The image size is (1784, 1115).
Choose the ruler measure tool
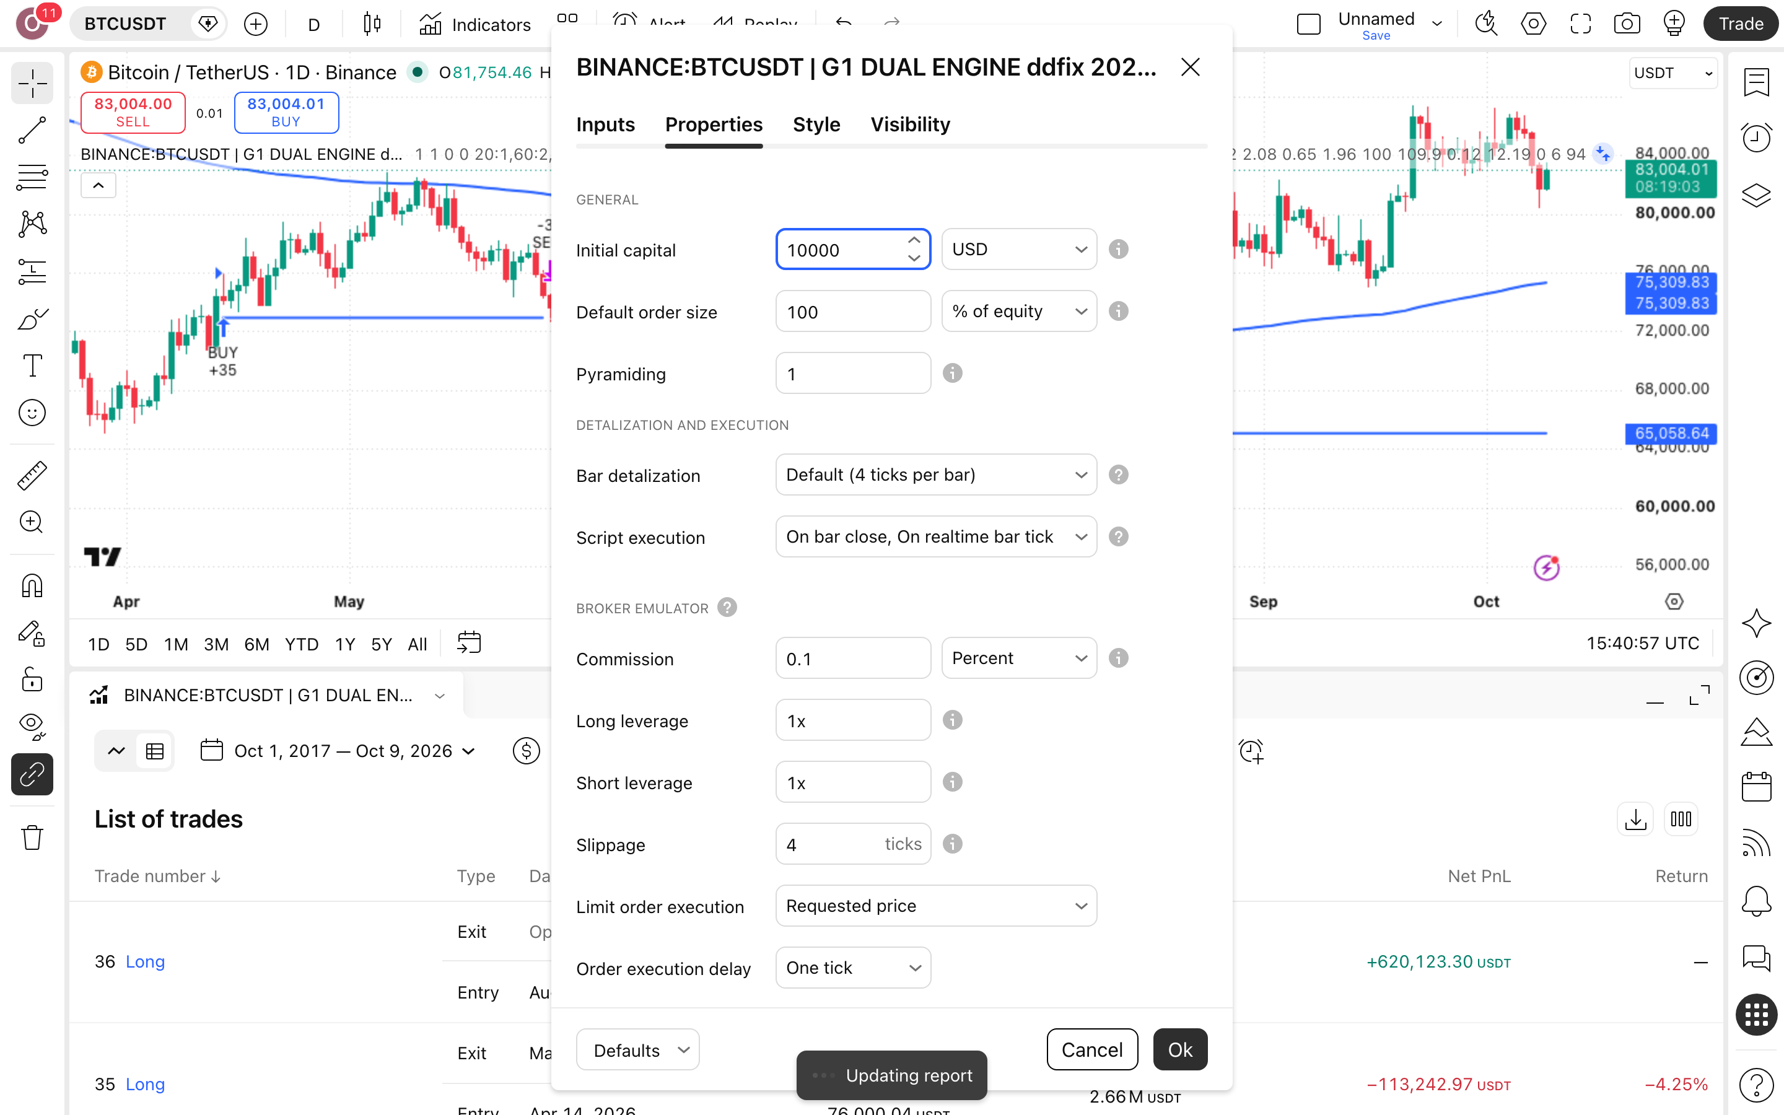pos(32,476)
